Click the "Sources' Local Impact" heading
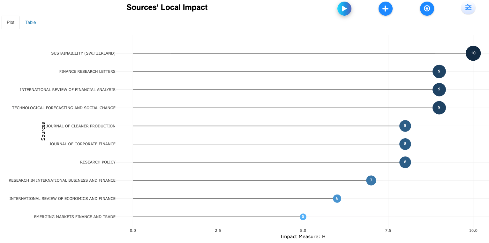Viewport: 489px width, 243px height. pos(167,7)
